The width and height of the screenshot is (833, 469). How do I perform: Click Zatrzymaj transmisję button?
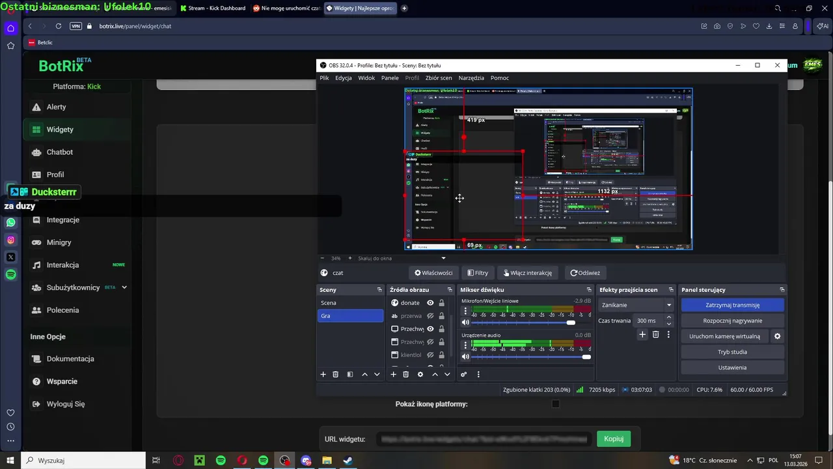coord(733,305)
